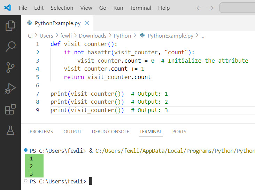
Task: Switch to the PORTS panel tab
Action: click(x=179, y=132)
